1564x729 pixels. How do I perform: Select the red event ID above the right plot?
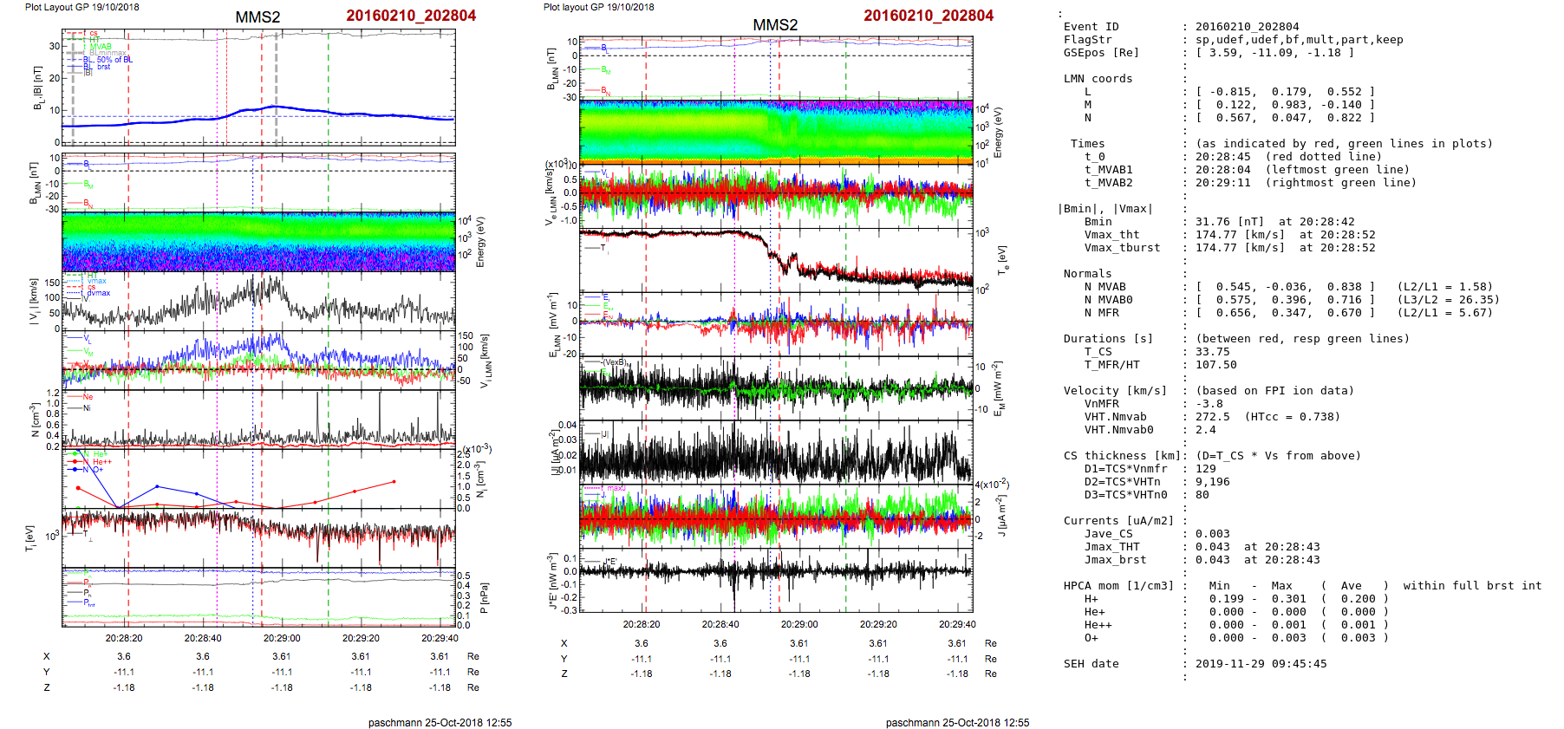tap(929, 16)
